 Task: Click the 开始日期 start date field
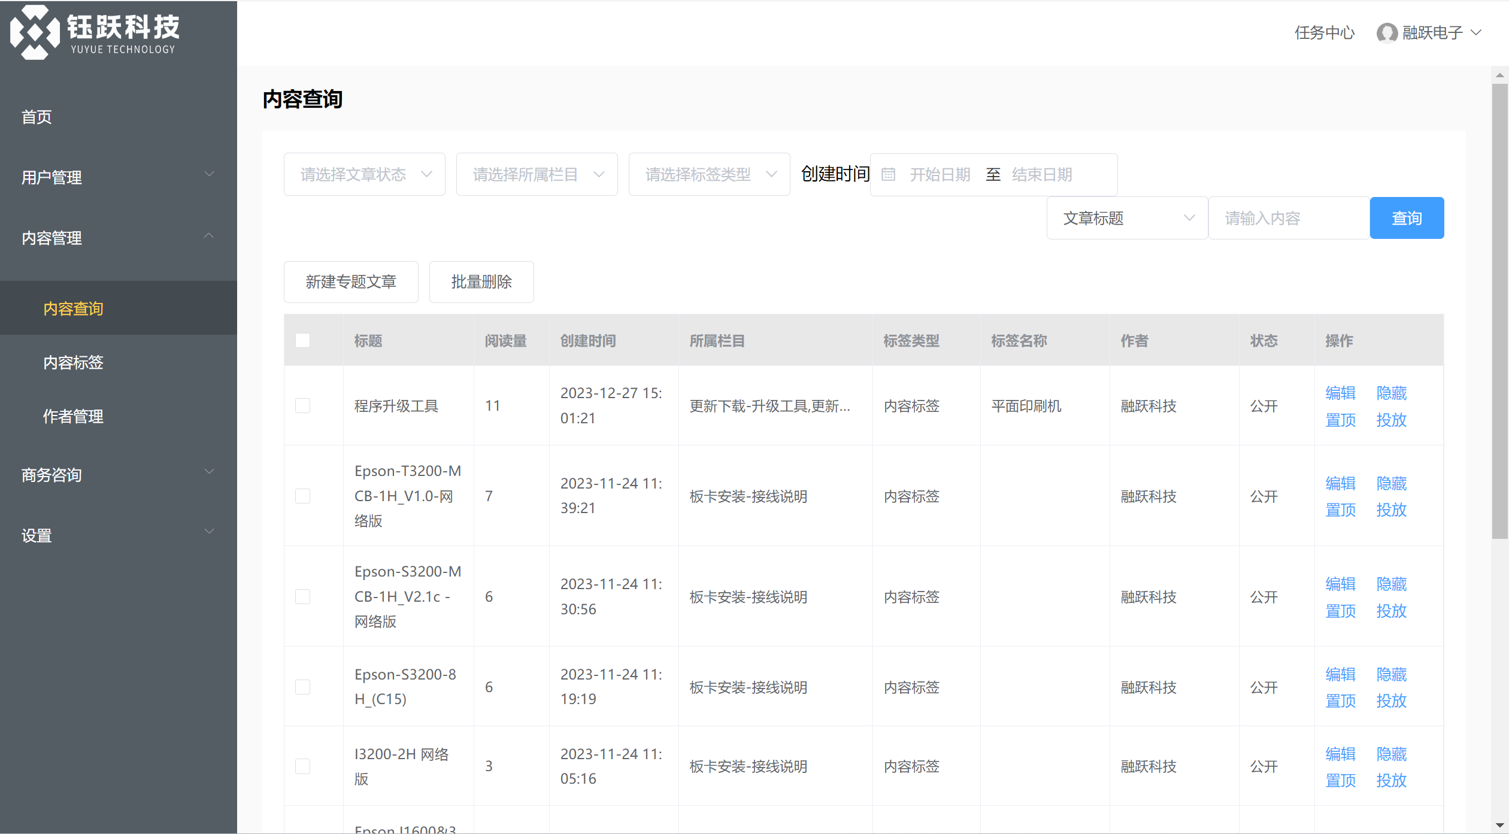(940, 174)
